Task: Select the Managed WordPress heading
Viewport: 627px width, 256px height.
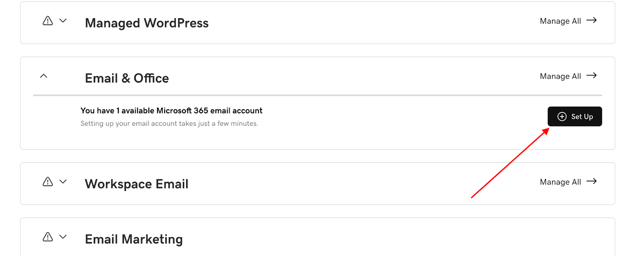Action: click(147, 23)
